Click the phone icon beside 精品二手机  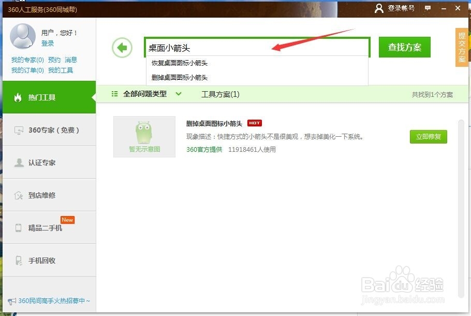[18, 228]
